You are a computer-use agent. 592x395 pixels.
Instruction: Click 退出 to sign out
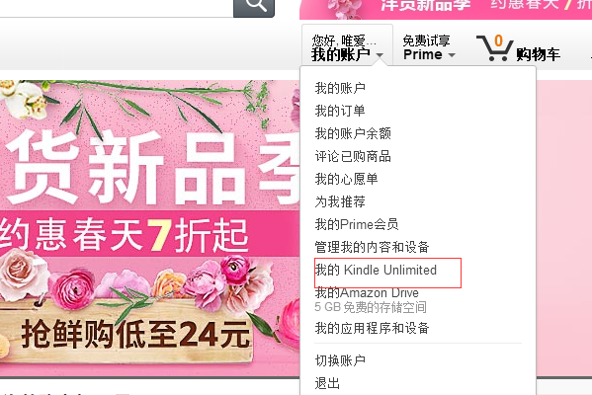pyautogui.click(x=327, y=383)
